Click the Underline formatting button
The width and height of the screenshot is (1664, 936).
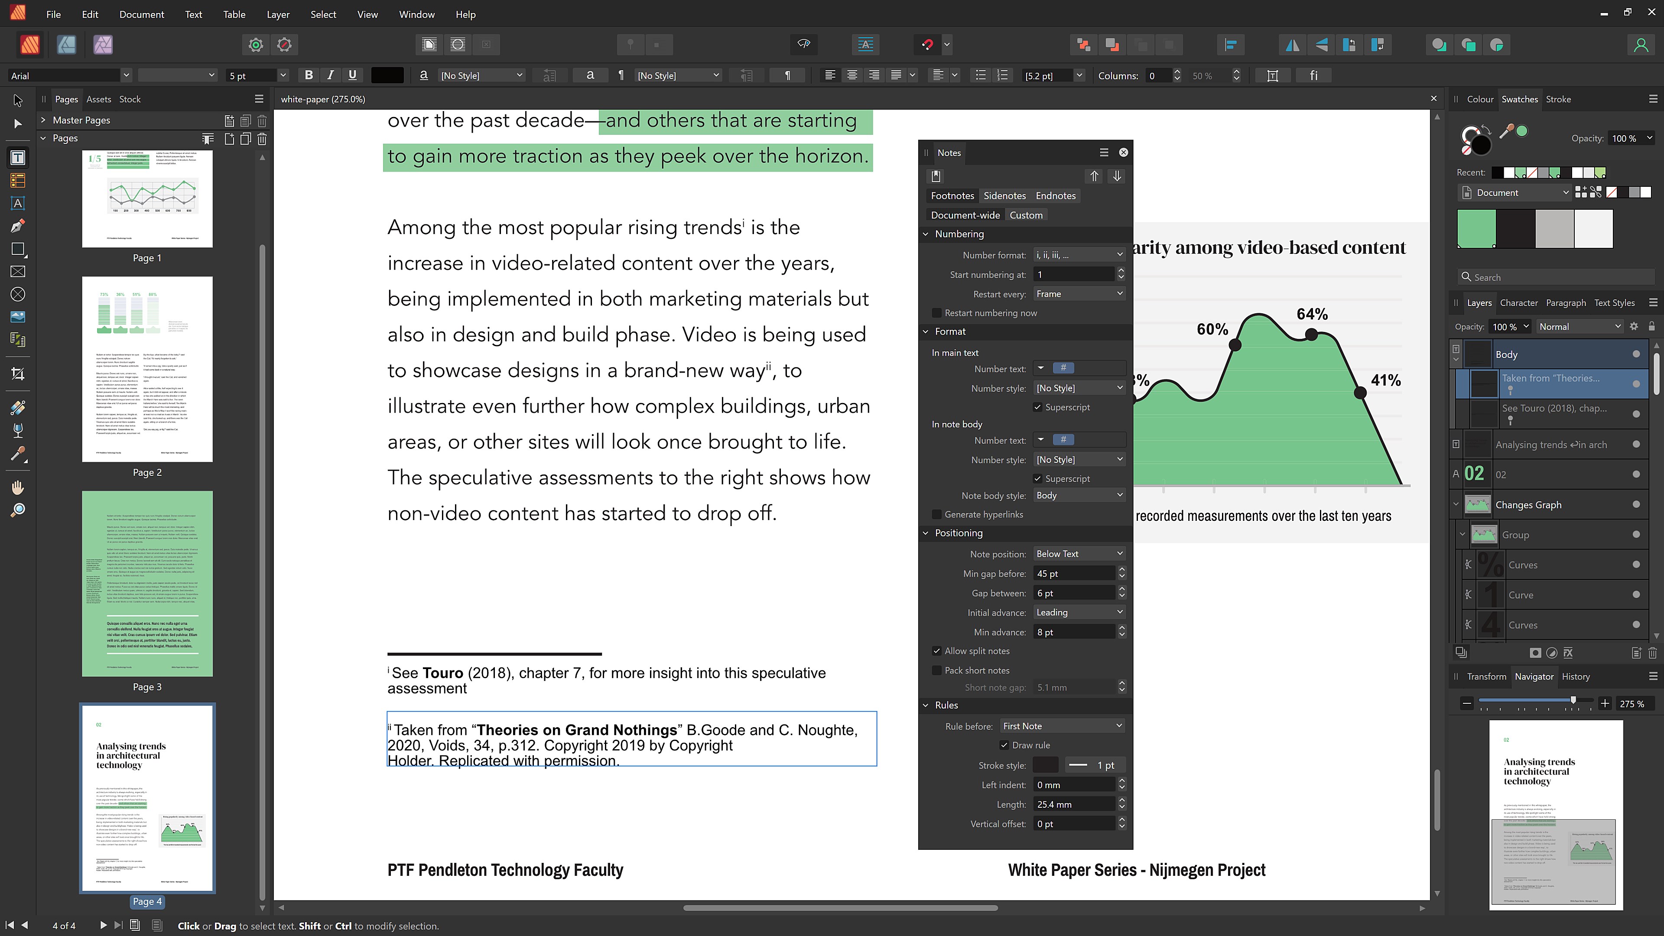point(352,75)
